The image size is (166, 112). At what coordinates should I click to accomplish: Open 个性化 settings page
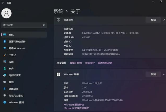(24, 55)
